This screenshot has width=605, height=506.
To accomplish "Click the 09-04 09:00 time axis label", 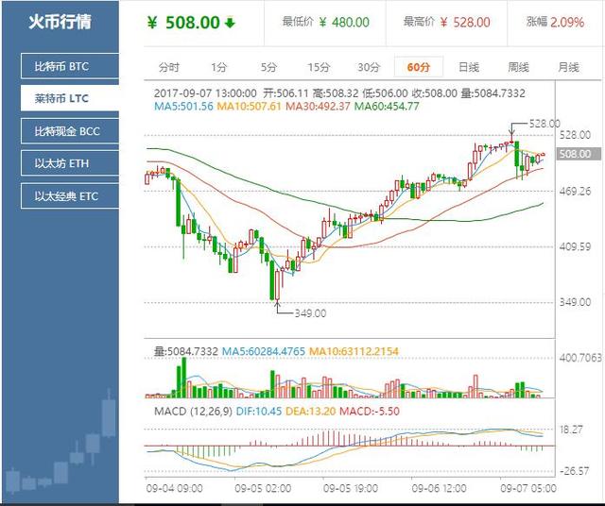I will pyautogui.click(x=174, y=488).
